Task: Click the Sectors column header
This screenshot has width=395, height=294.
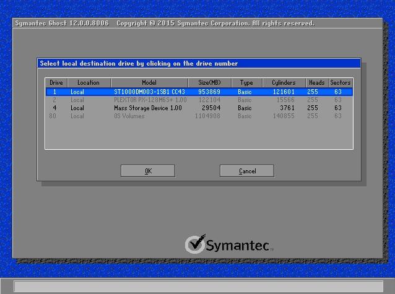Action: click(x=341, y=83)
